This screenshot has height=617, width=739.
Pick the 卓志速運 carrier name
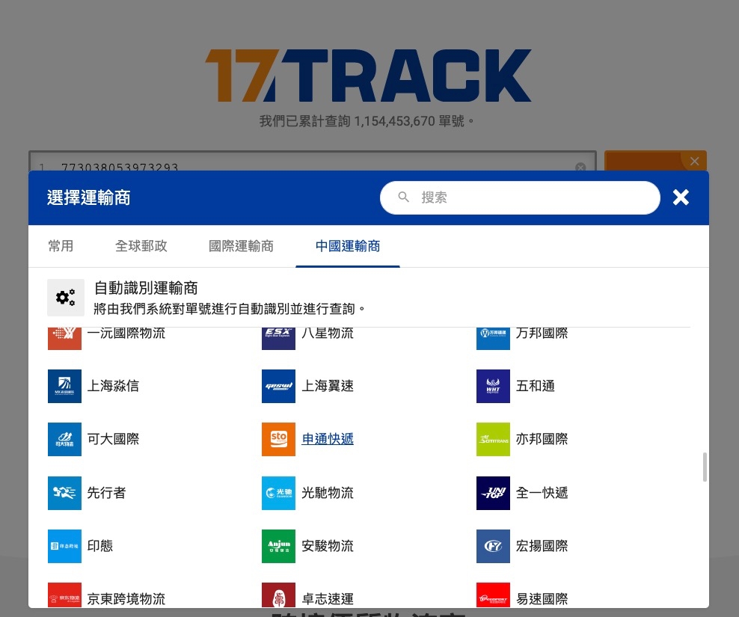pyautogui.click(x=328, y=598)
